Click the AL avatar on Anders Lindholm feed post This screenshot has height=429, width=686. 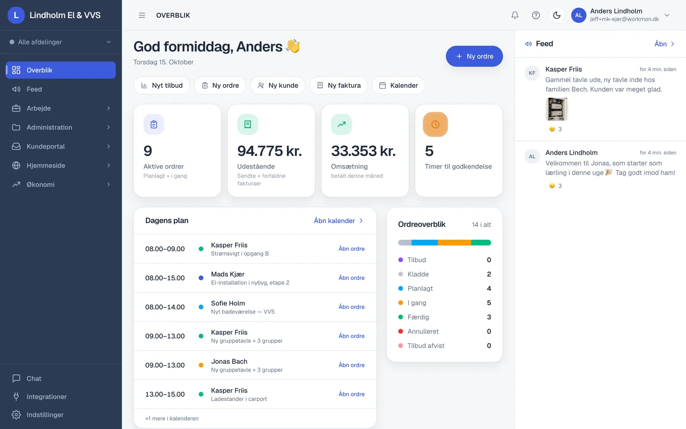point(532,157)
